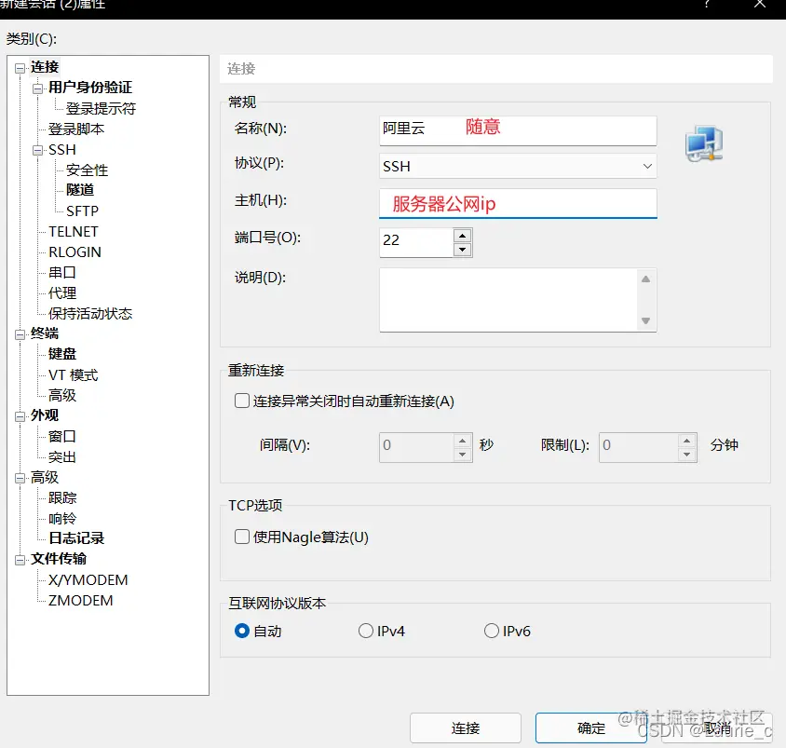This screenshot has height=748, width=786.
Task: Enable the 使用Nagle算法 option
Action: (x=240, y=538)
